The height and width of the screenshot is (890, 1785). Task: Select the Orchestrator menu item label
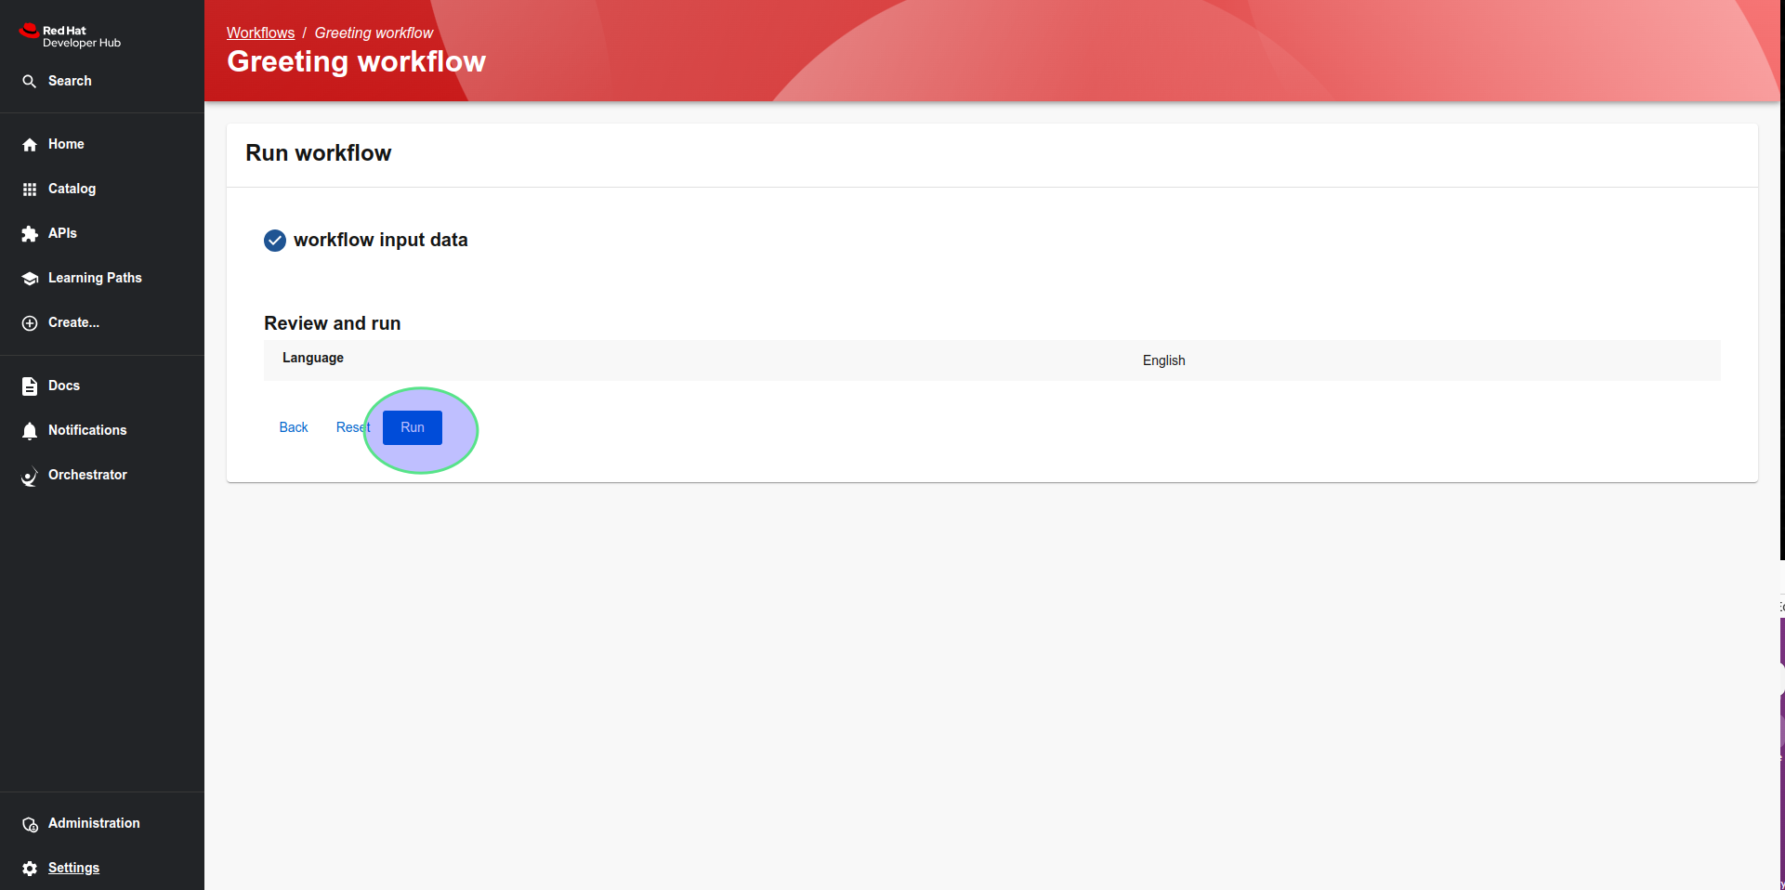point(87,475)
